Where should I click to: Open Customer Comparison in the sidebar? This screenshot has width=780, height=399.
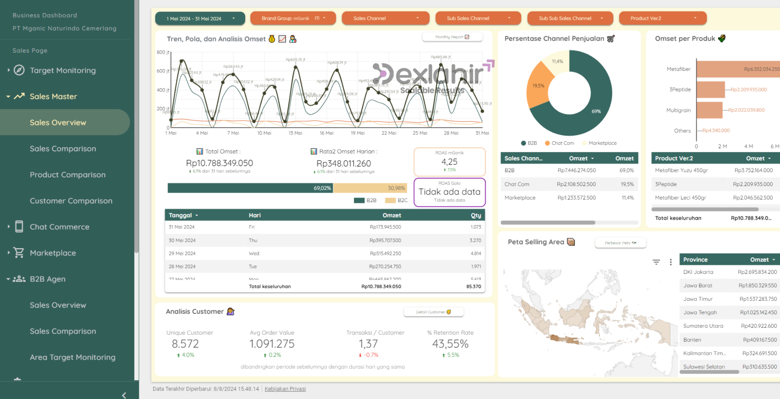pyautogui.click(x=71, y=201)
